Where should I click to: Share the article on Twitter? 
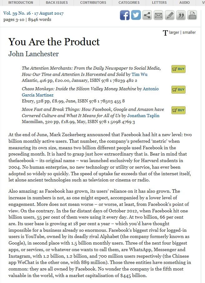136,15
